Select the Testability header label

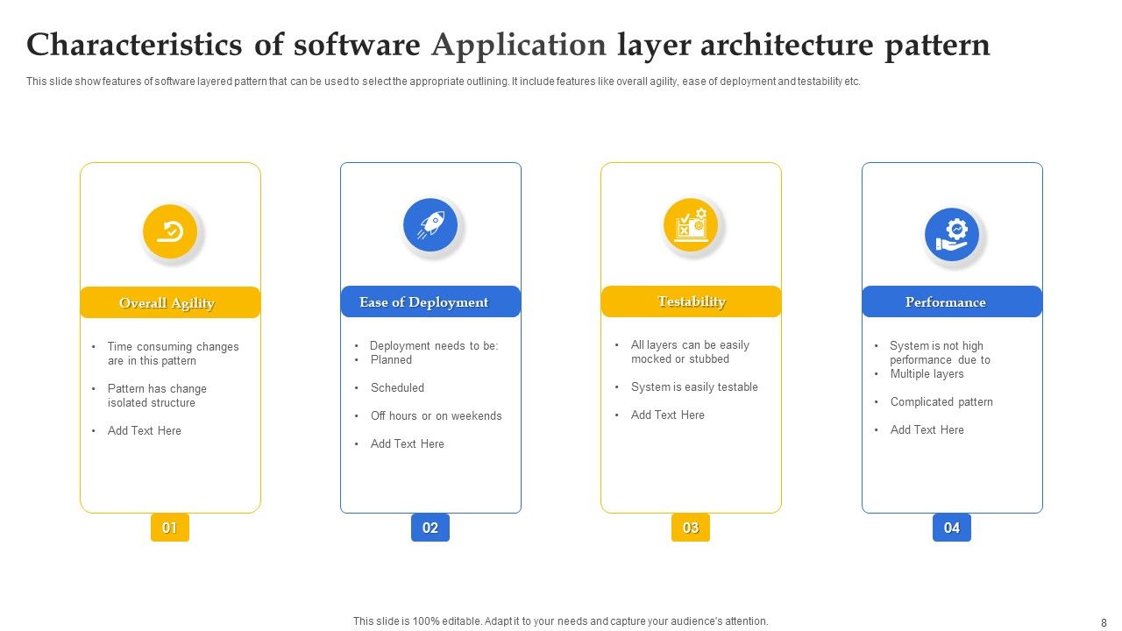coord(691,301)
